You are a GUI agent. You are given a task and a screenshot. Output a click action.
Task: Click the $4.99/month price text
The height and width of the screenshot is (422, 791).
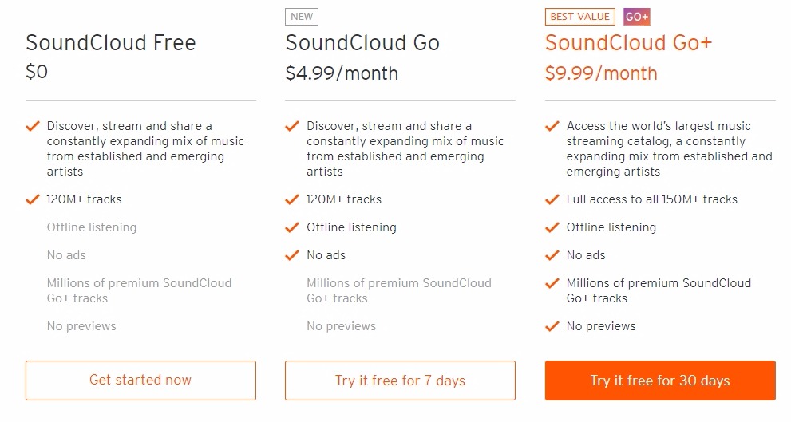342,73
